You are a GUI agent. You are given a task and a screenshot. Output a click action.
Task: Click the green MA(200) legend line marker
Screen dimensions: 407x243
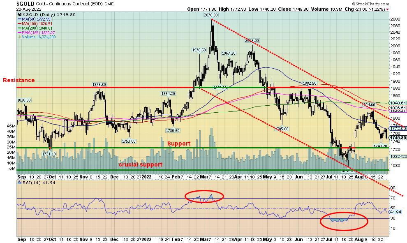click(19, 28)
